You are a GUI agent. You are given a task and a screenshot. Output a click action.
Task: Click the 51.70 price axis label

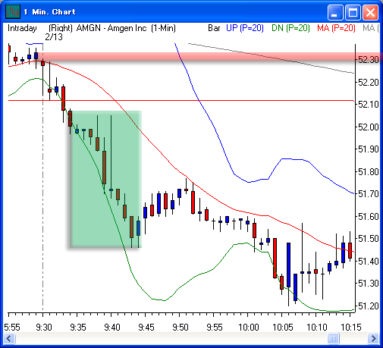tap(369, 194)
